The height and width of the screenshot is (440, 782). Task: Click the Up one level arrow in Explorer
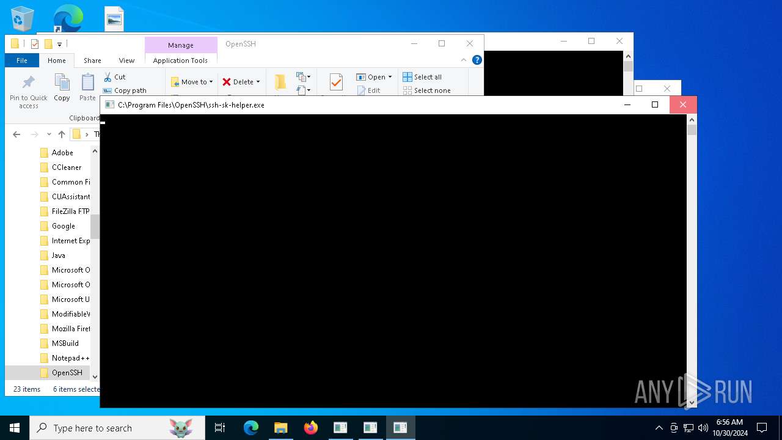(61, 134)
